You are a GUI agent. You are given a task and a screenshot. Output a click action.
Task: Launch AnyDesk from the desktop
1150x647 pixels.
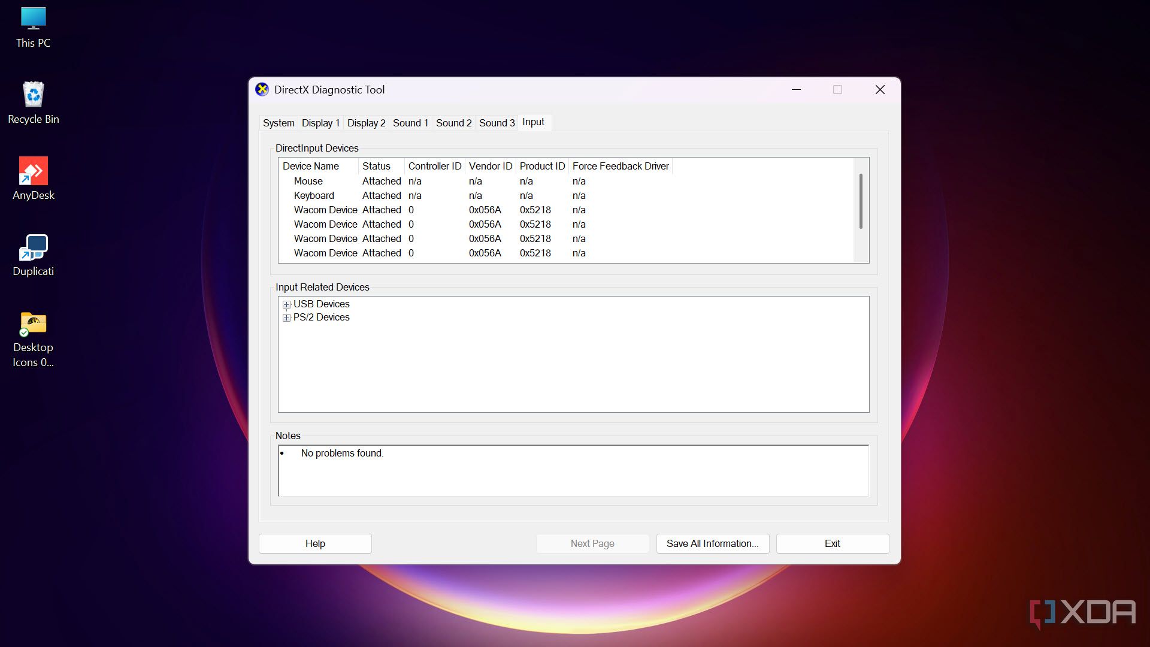(33, 179)
